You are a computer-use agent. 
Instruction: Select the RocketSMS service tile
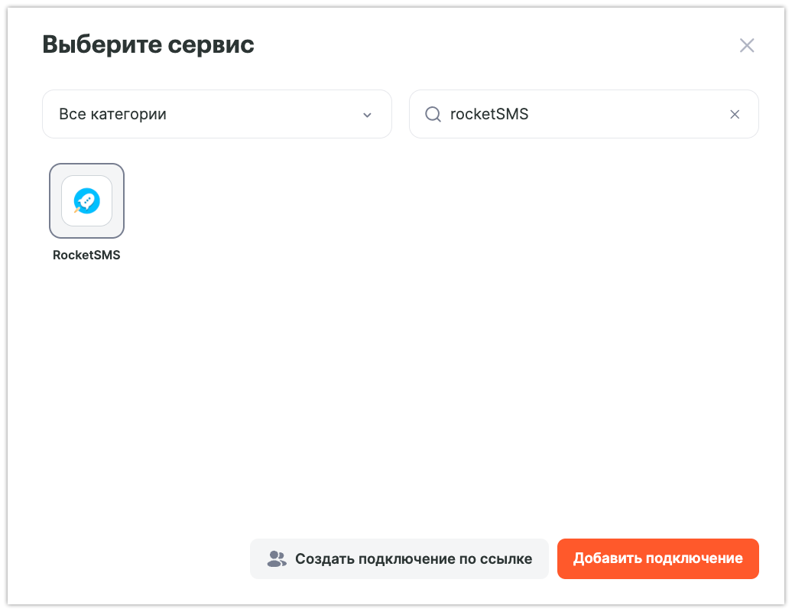(x=86, y=200)
